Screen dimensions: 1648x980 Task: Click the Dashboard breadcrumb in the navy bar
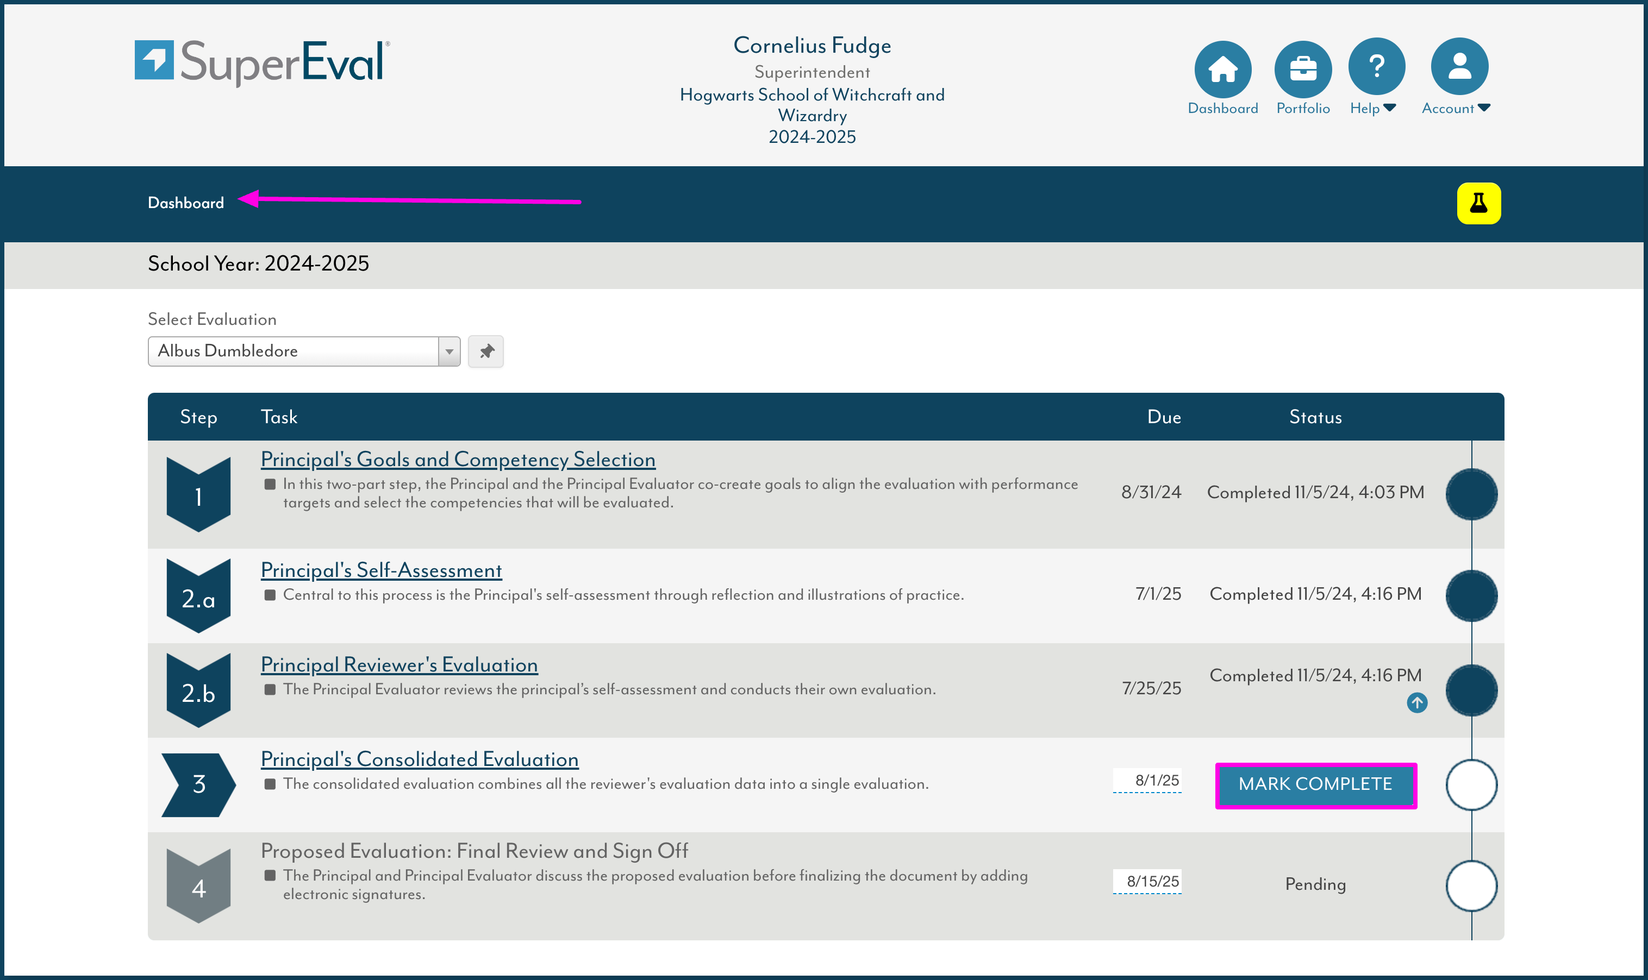coord(185,203)
